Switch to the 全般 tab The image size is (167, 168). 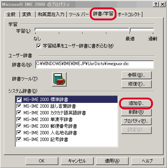point(11,14)
